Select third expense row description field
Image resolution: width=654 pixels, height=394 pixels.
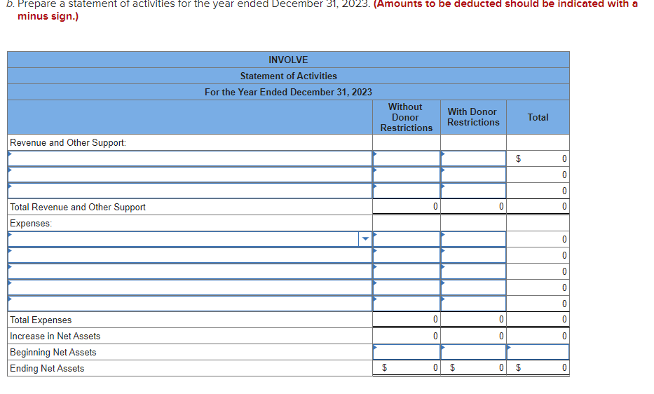click(190, 271)
